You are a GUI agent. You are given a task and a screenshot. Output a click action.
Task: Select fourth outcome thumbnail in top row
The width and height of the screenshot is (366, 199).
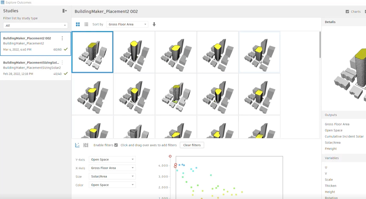(x=218, y=52)
